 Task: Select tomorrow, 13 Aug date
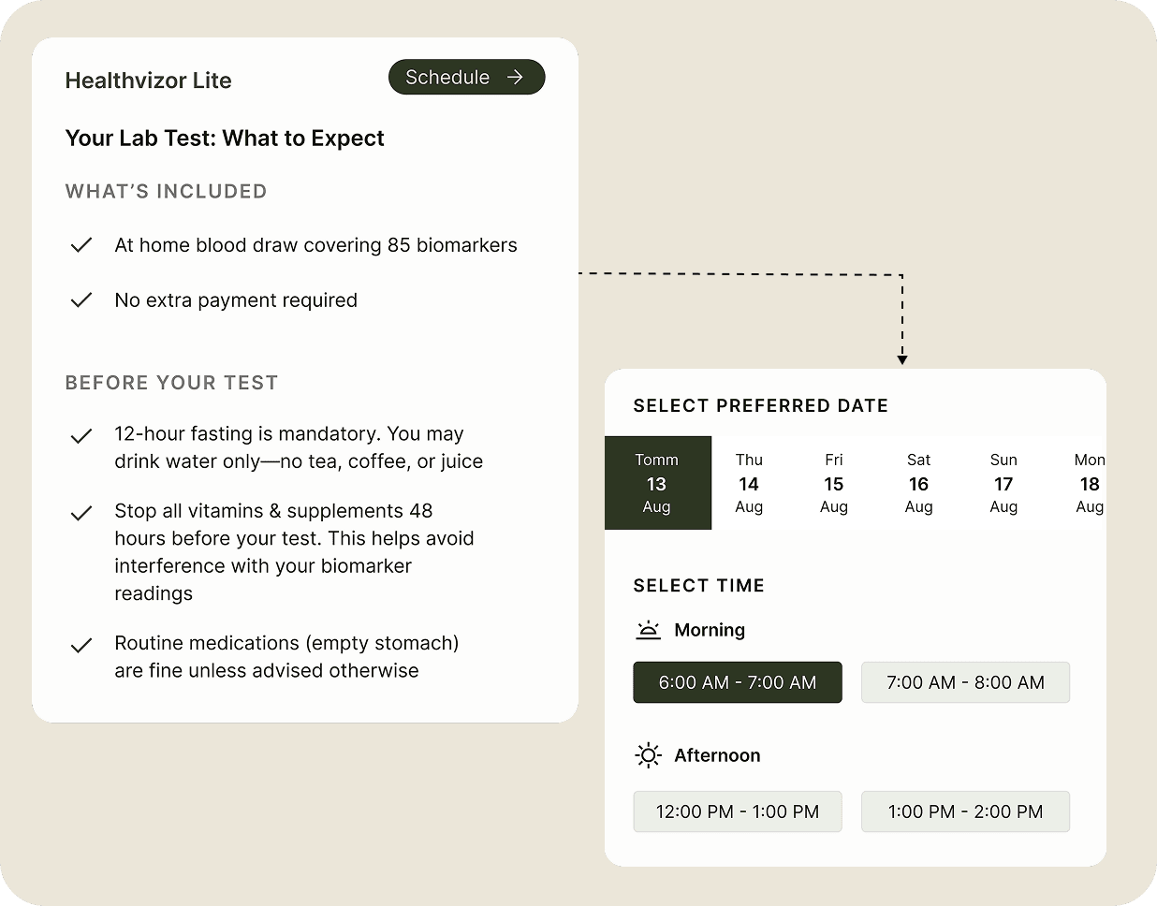coord(657,483)
